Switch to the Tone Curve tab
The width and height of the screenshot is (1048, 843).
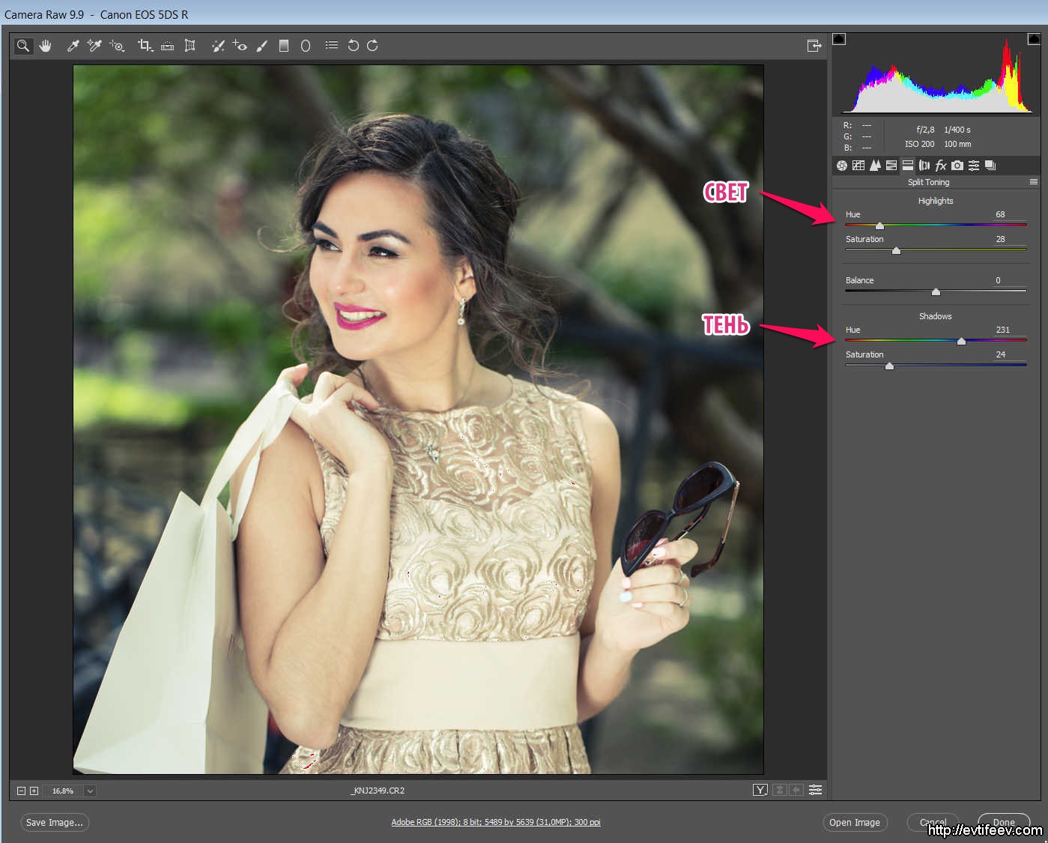coord(858,166)
